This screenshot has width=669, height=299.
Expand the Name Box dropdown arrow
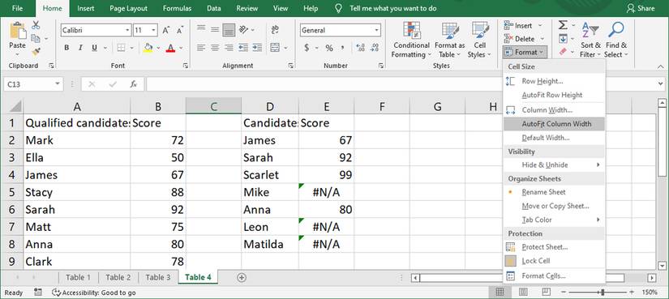(x=58, y=84)
